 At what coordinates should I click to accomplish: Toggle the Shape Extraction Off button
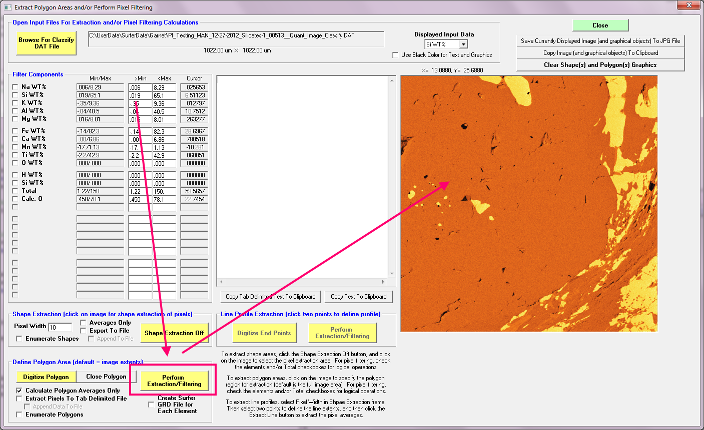174,333
